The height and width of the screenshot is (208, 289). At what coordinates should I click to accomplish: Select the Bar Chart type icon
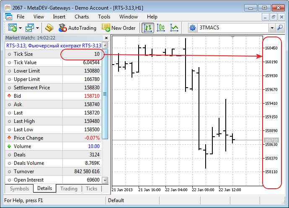point(148,28)
